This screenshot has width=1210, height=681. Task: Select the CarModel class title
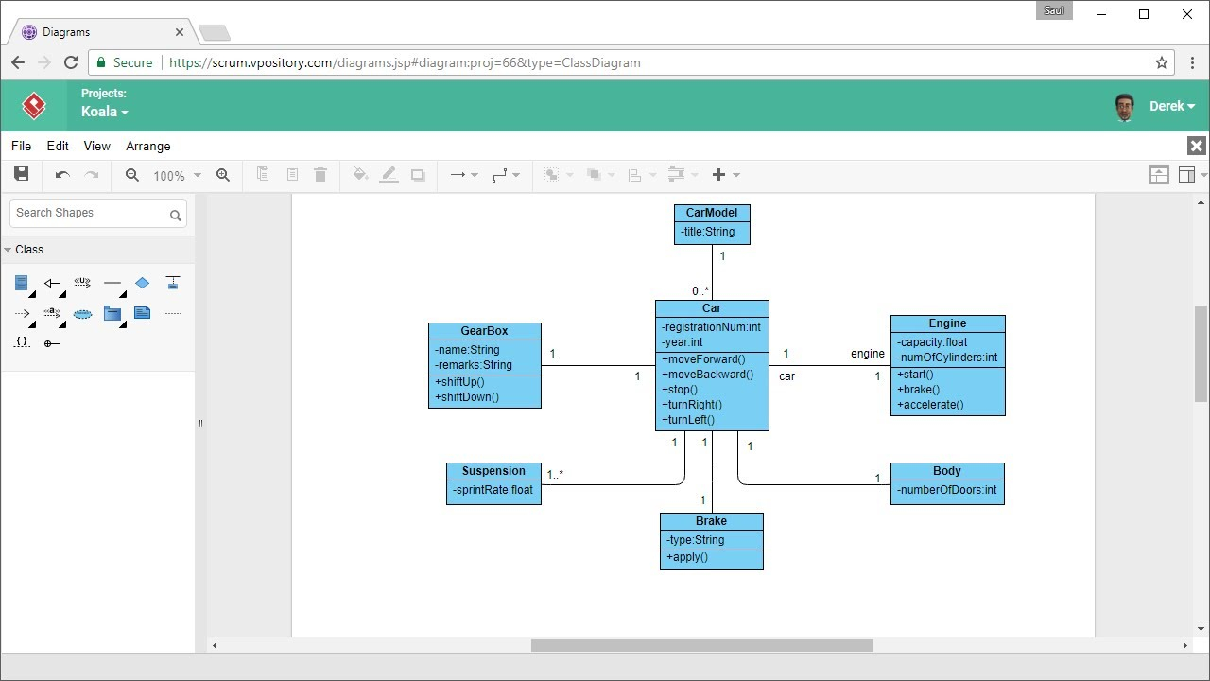(x=712, y=213)
